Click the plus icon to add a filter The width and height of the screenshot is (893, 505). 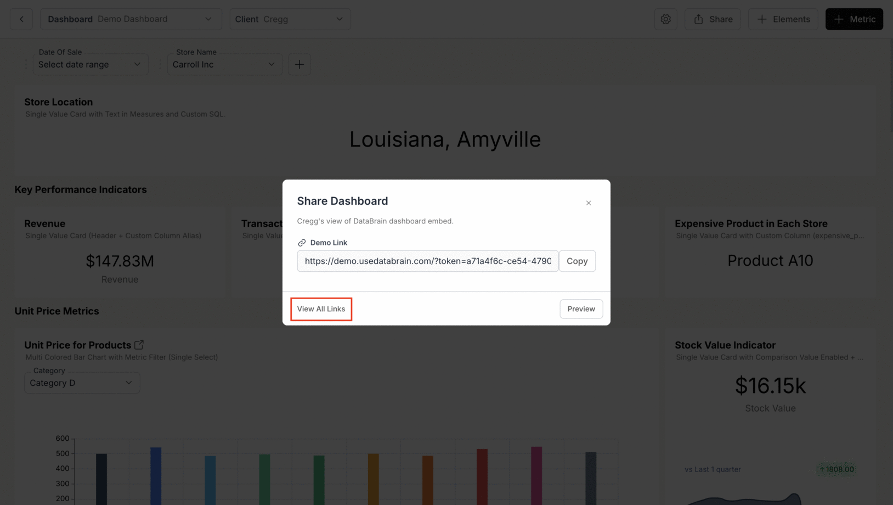pyautogui.click(x=299, y=64)
